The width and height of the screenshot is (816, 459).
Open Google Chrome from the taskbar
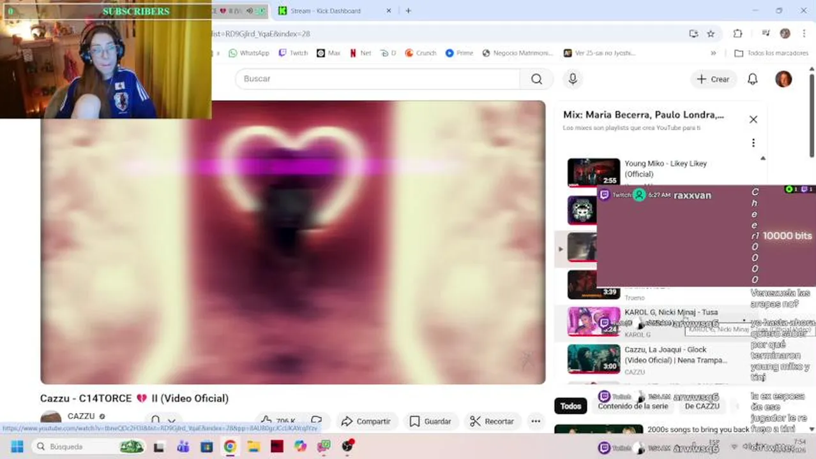coord(230,447)
